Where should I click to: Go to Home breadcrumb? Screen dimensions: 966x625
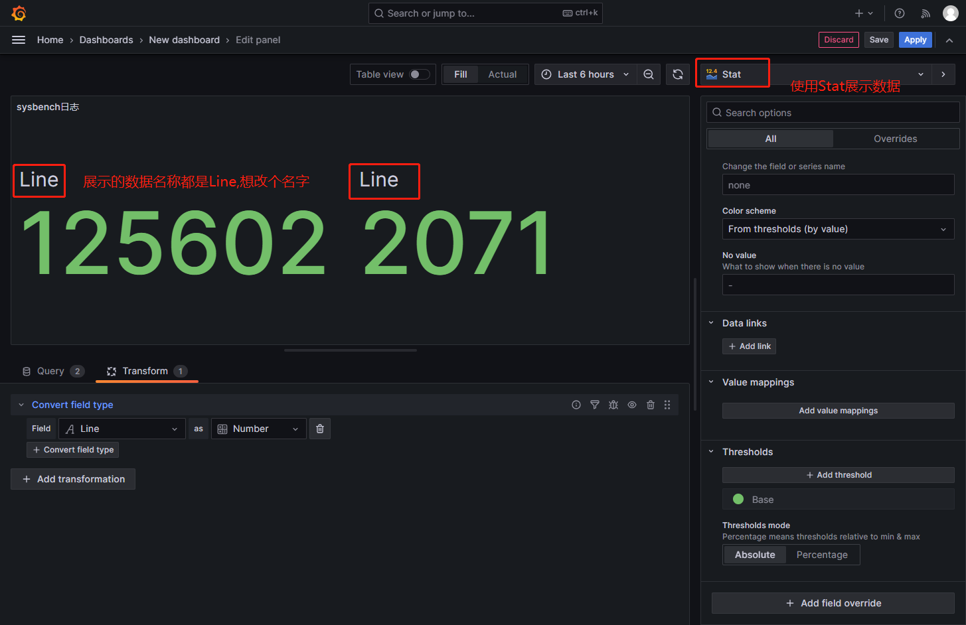50,40
